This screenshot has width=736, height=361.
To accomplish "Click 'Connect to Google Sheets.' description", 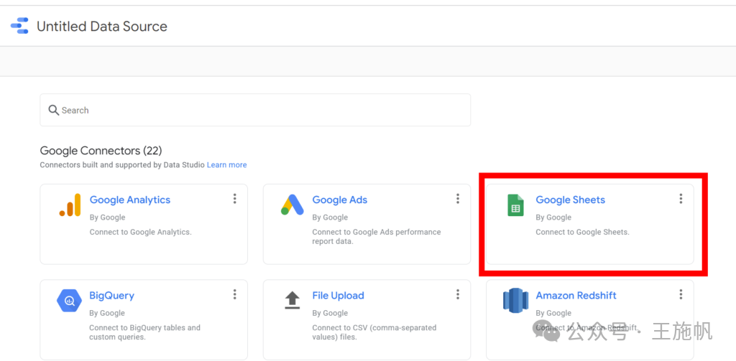I will (x=582, y=232).
